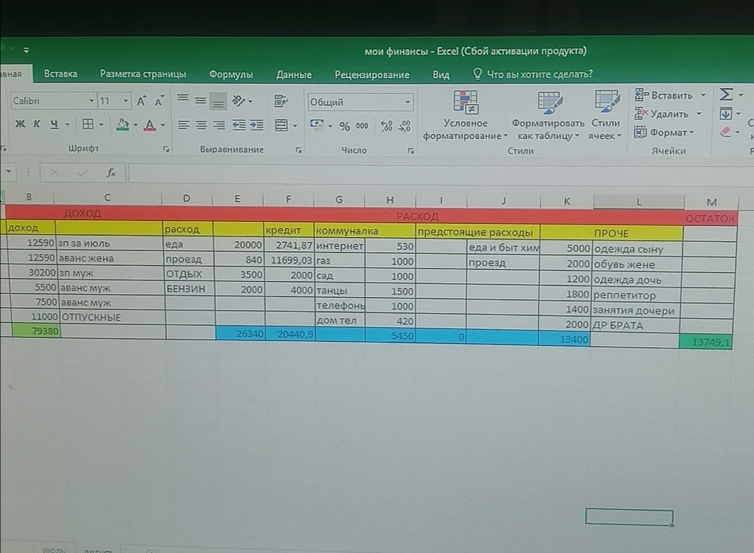
Task: Click AutoSum sigma icon
Action: (726, 94)
